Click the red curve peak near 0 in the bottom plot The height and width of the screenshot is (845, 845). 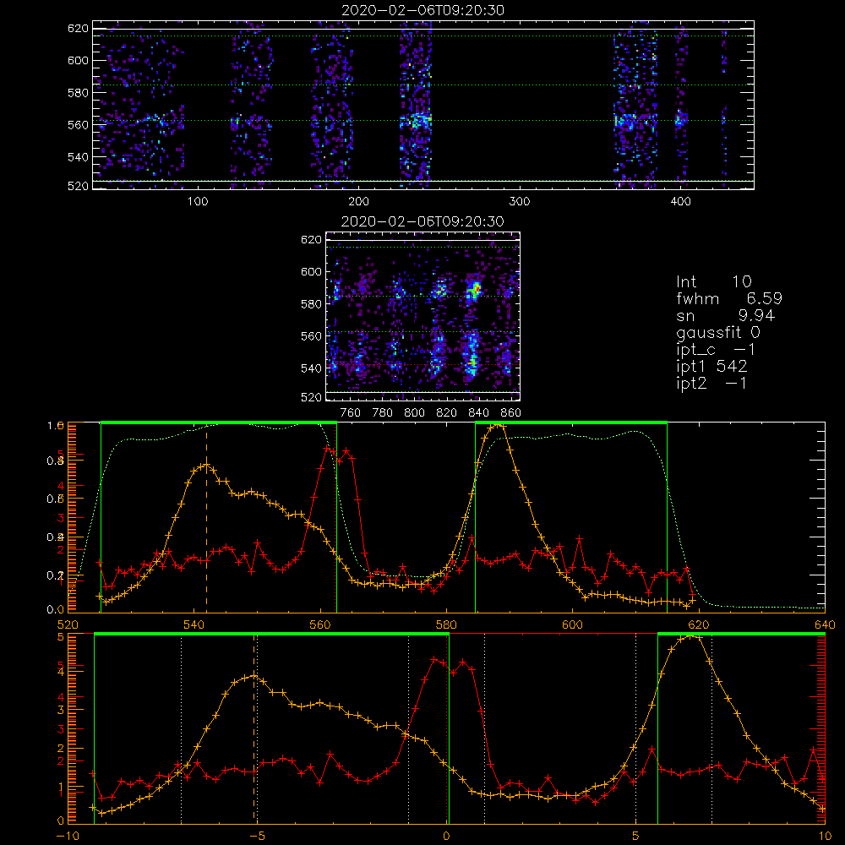[x=434, y=660]
